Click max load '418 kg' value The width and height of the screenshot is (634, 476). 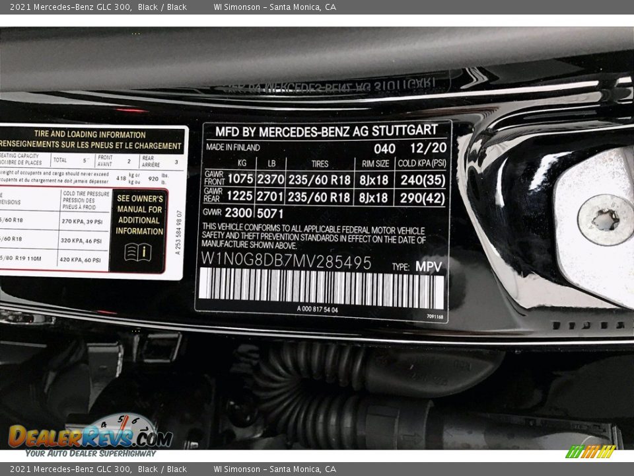coord(122,178)
